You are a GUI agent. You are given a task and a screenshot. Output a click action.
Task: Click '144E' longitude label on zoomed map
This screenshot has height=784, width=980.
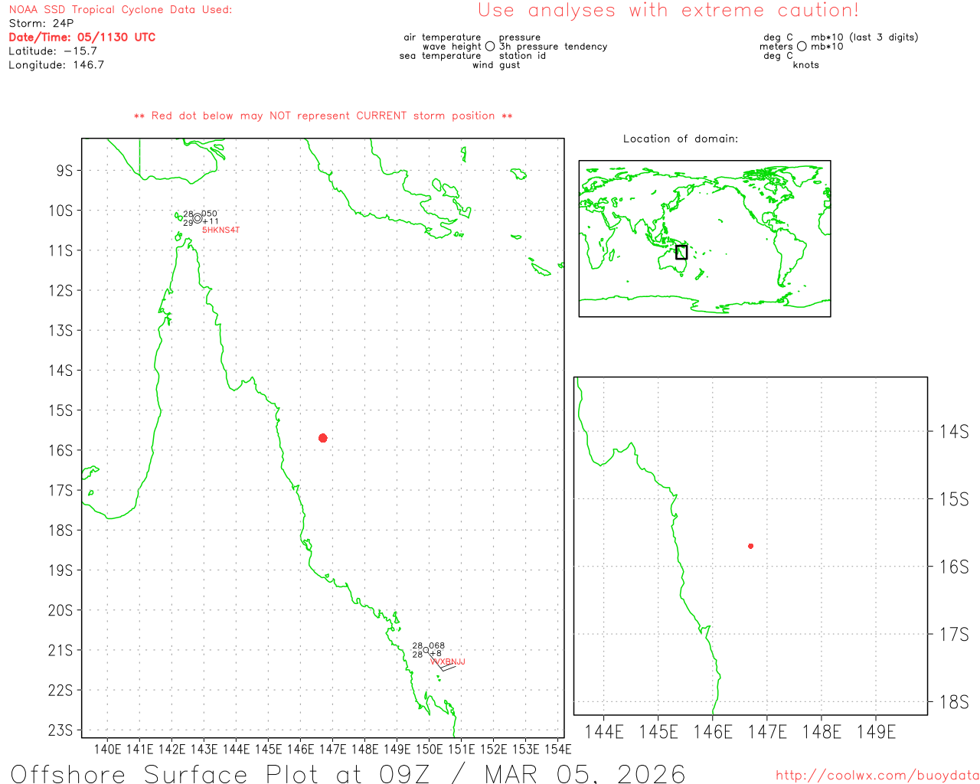604,732
